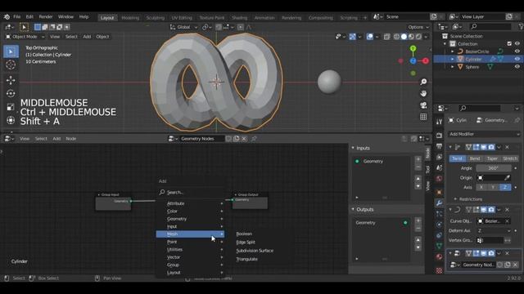Open the Attribute submenu in Add menu

coord(191,203)
